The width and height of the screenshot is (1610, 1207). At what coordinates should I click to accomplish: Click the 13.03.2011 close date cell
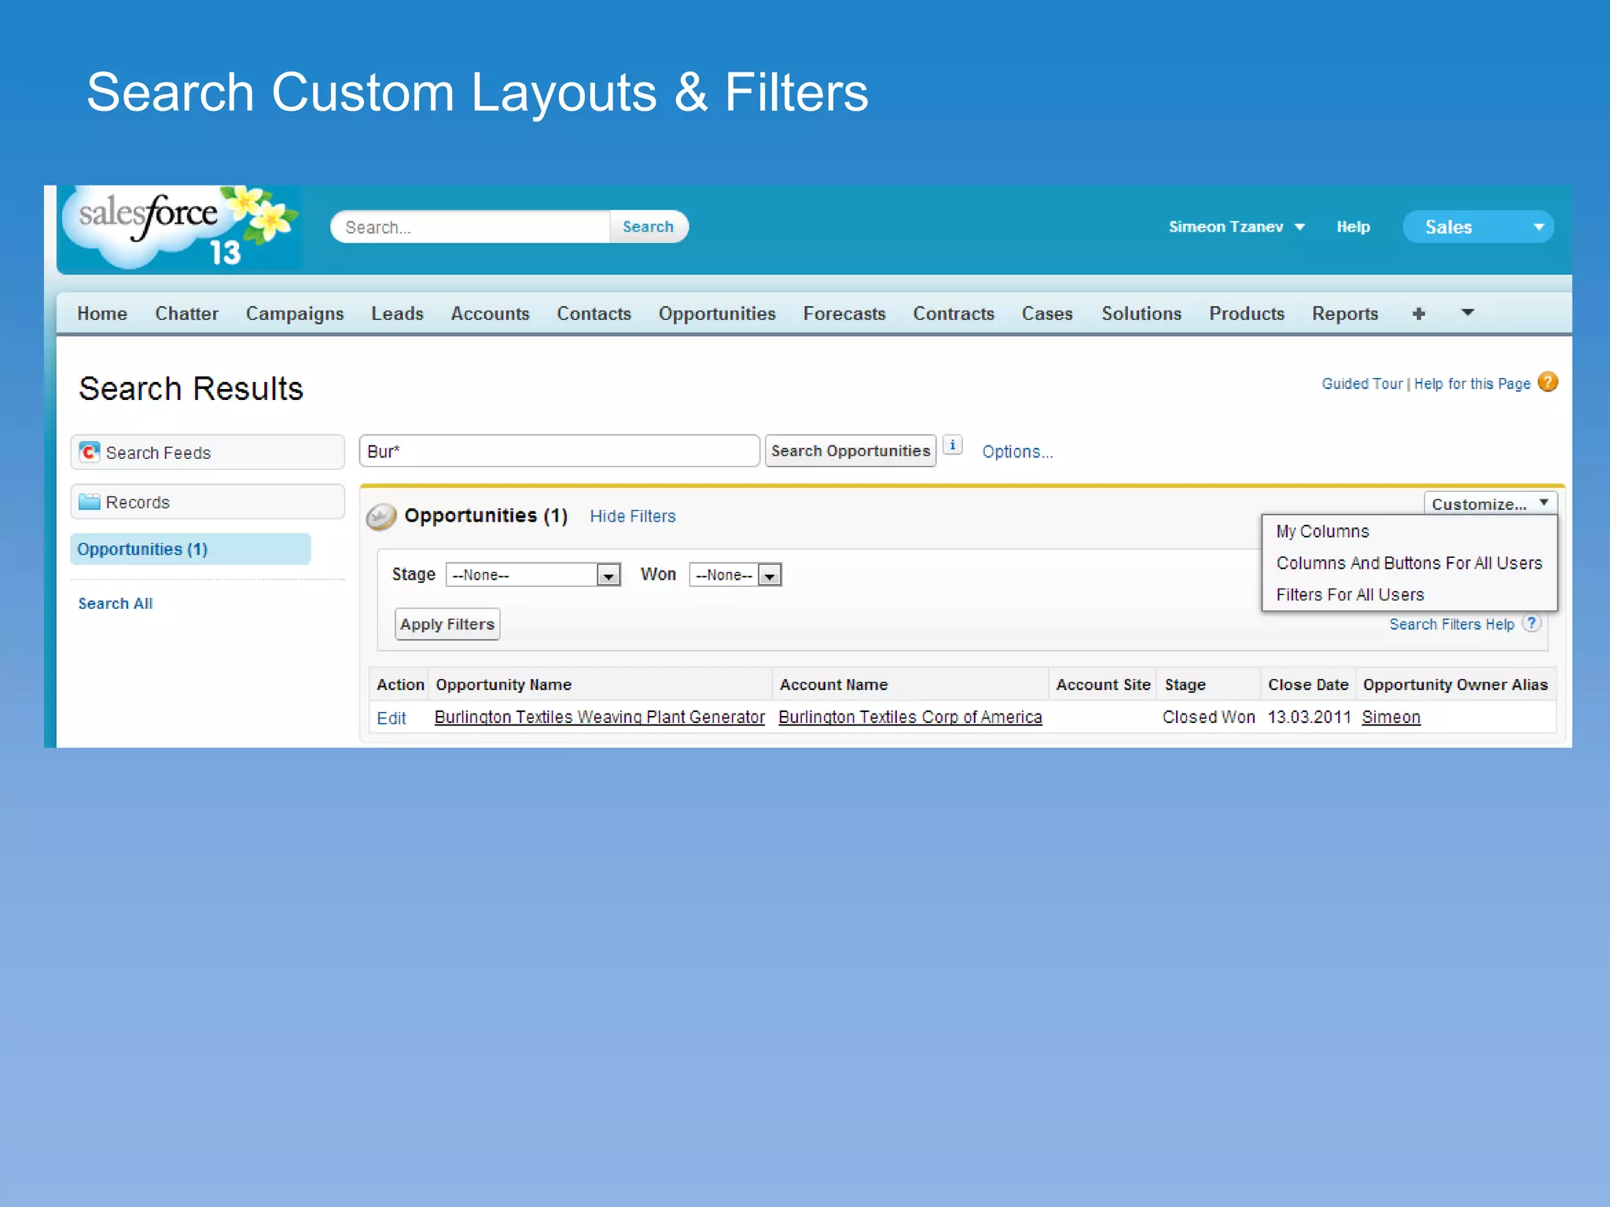pos(1309,717)
